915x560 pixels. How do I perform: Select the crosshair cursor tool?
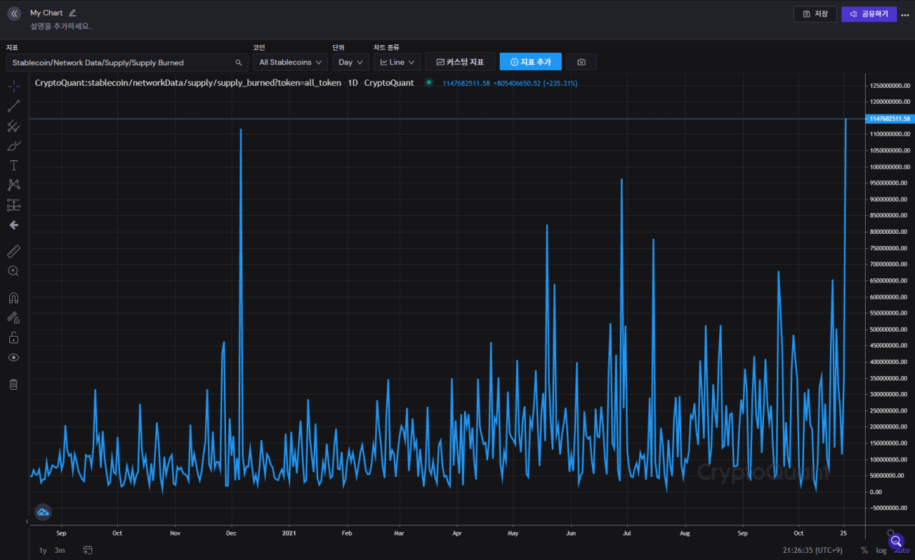click(x=14, y=87)
